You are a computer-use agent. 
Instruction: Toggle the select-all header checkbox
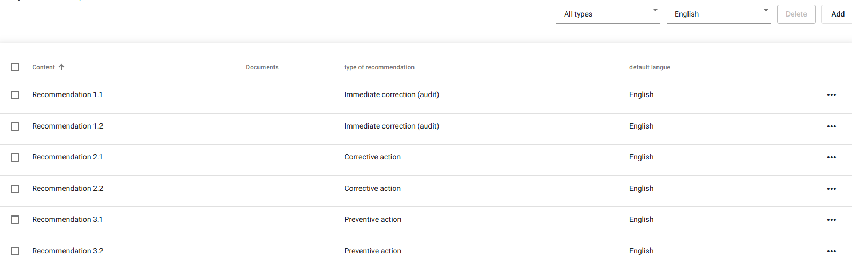pyautogui.click(x=15, y=67)
